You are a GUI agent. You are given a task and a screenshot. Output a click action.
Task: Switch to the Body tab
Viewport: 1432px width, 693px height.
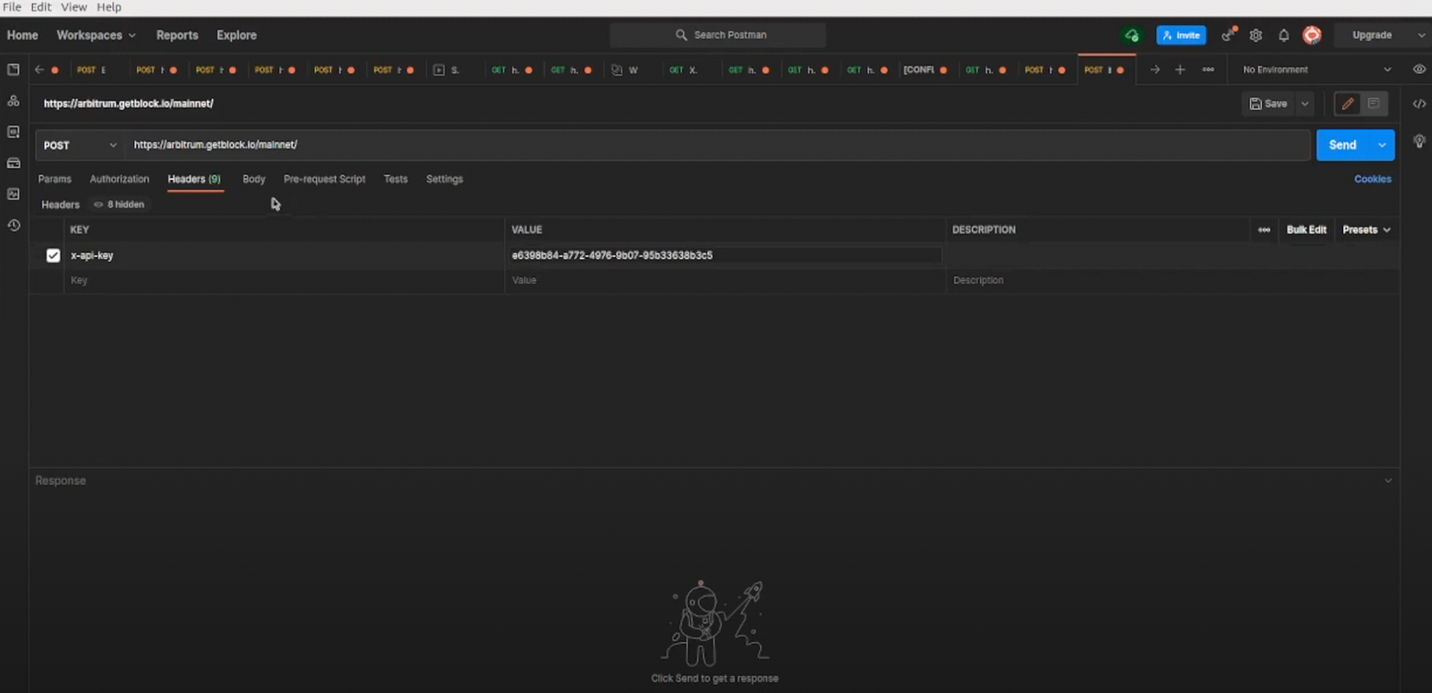tap(254, 180)
